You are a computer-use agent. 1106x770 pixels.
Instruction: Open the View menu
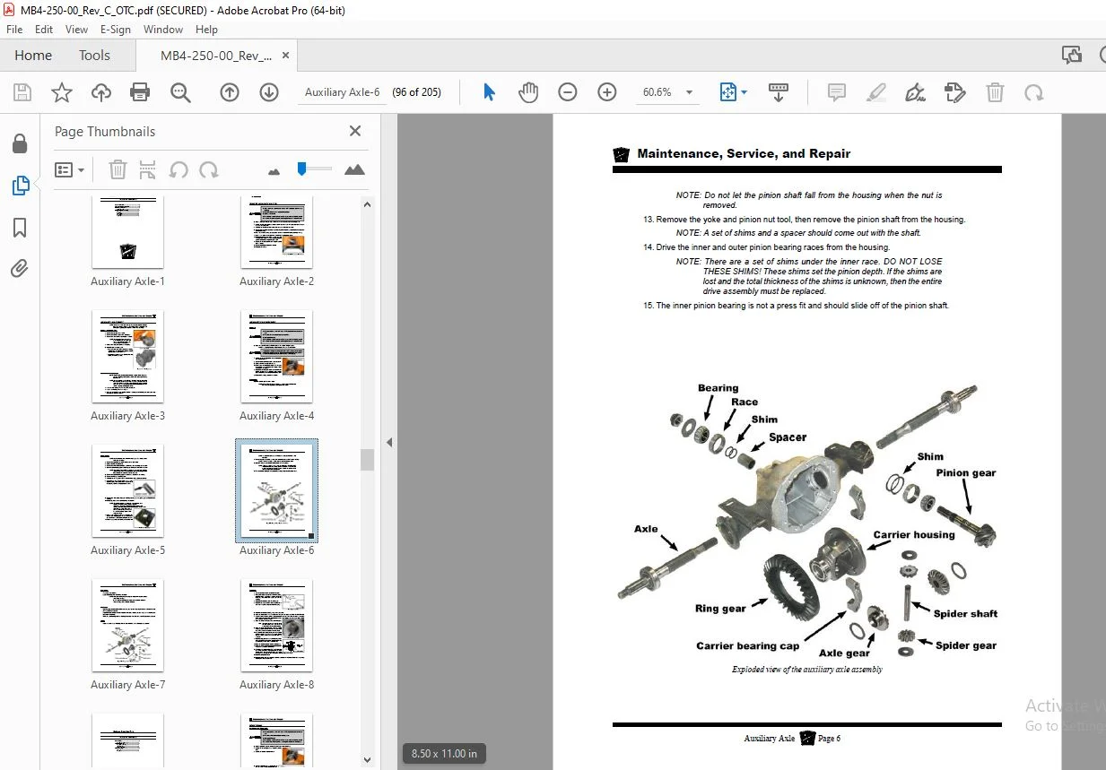point(76,29)
